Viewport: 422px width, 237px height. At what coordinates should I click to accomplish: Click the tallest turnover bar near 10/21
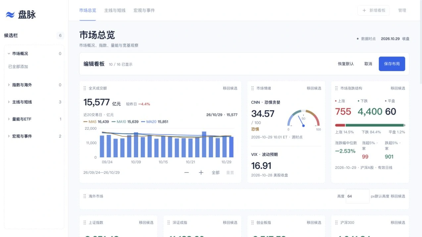204,144
